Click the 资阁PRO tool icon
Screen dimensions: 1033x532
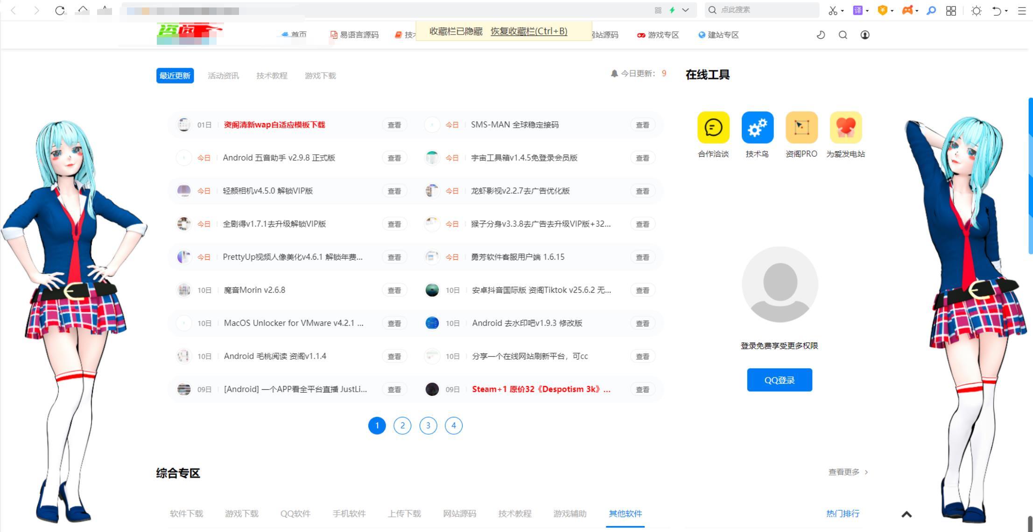click(801, 127)
